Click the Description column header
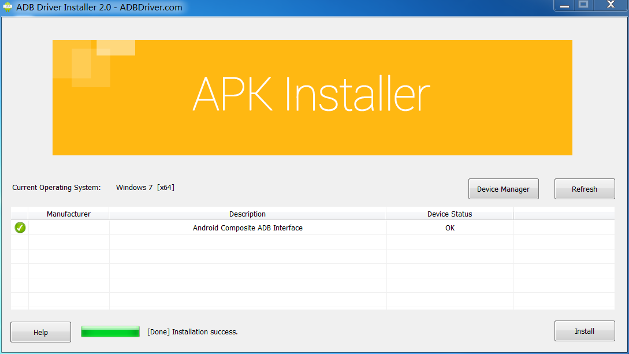The height and width of the screenshot is (354, 629). pyautogui.click(x=247, y=214)
